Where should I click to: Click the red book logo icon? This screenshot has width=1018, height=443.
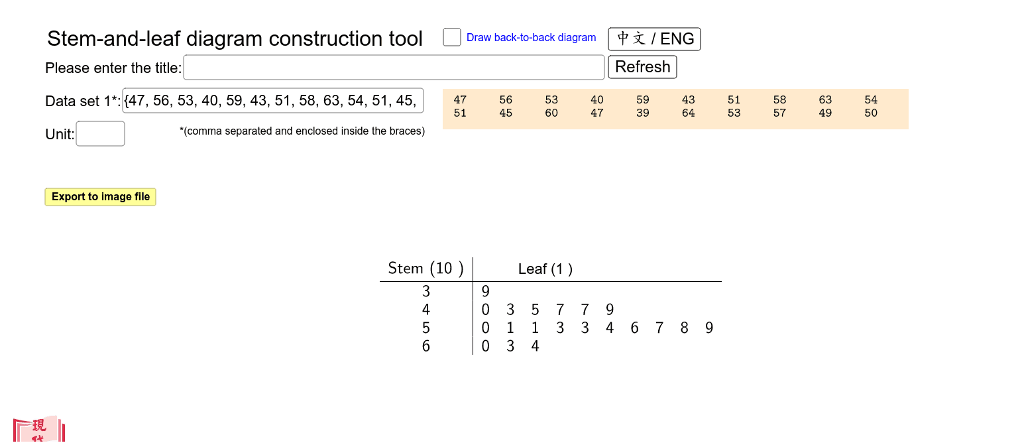click(x=38, y=429)
